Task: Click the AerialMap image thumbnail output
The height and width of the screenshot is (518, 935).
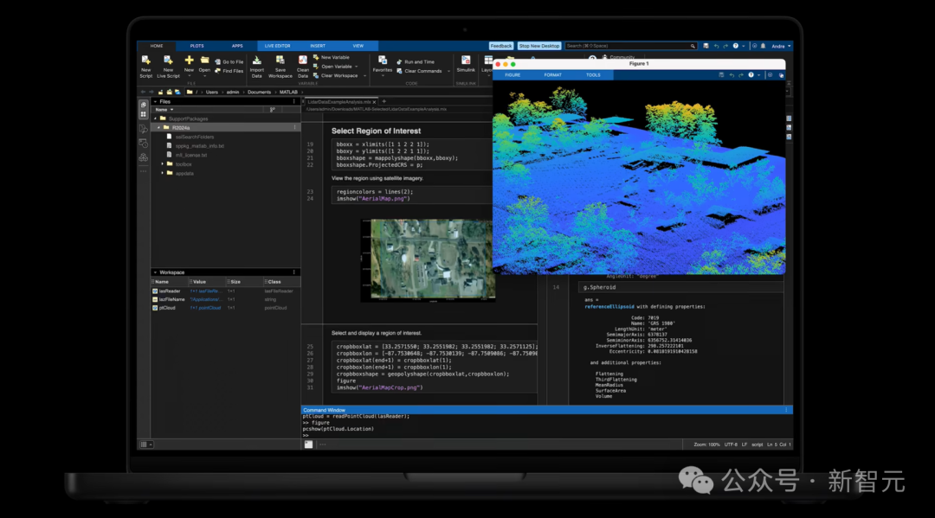Action: click(428, 259)
